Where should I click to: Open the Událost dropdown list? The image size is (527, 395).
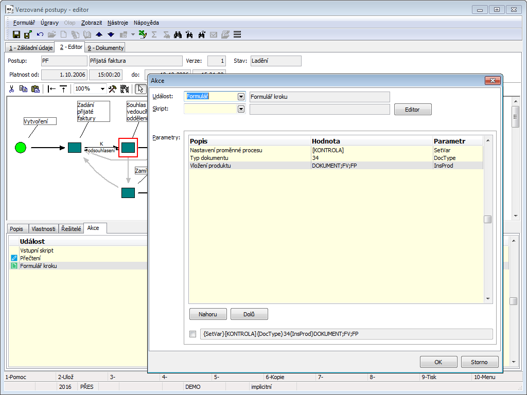[240, 97]
